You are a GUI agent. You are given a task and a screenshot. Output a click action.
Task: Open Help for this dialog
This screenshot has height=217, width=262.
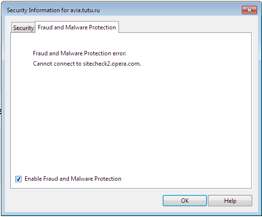[230, 200]
